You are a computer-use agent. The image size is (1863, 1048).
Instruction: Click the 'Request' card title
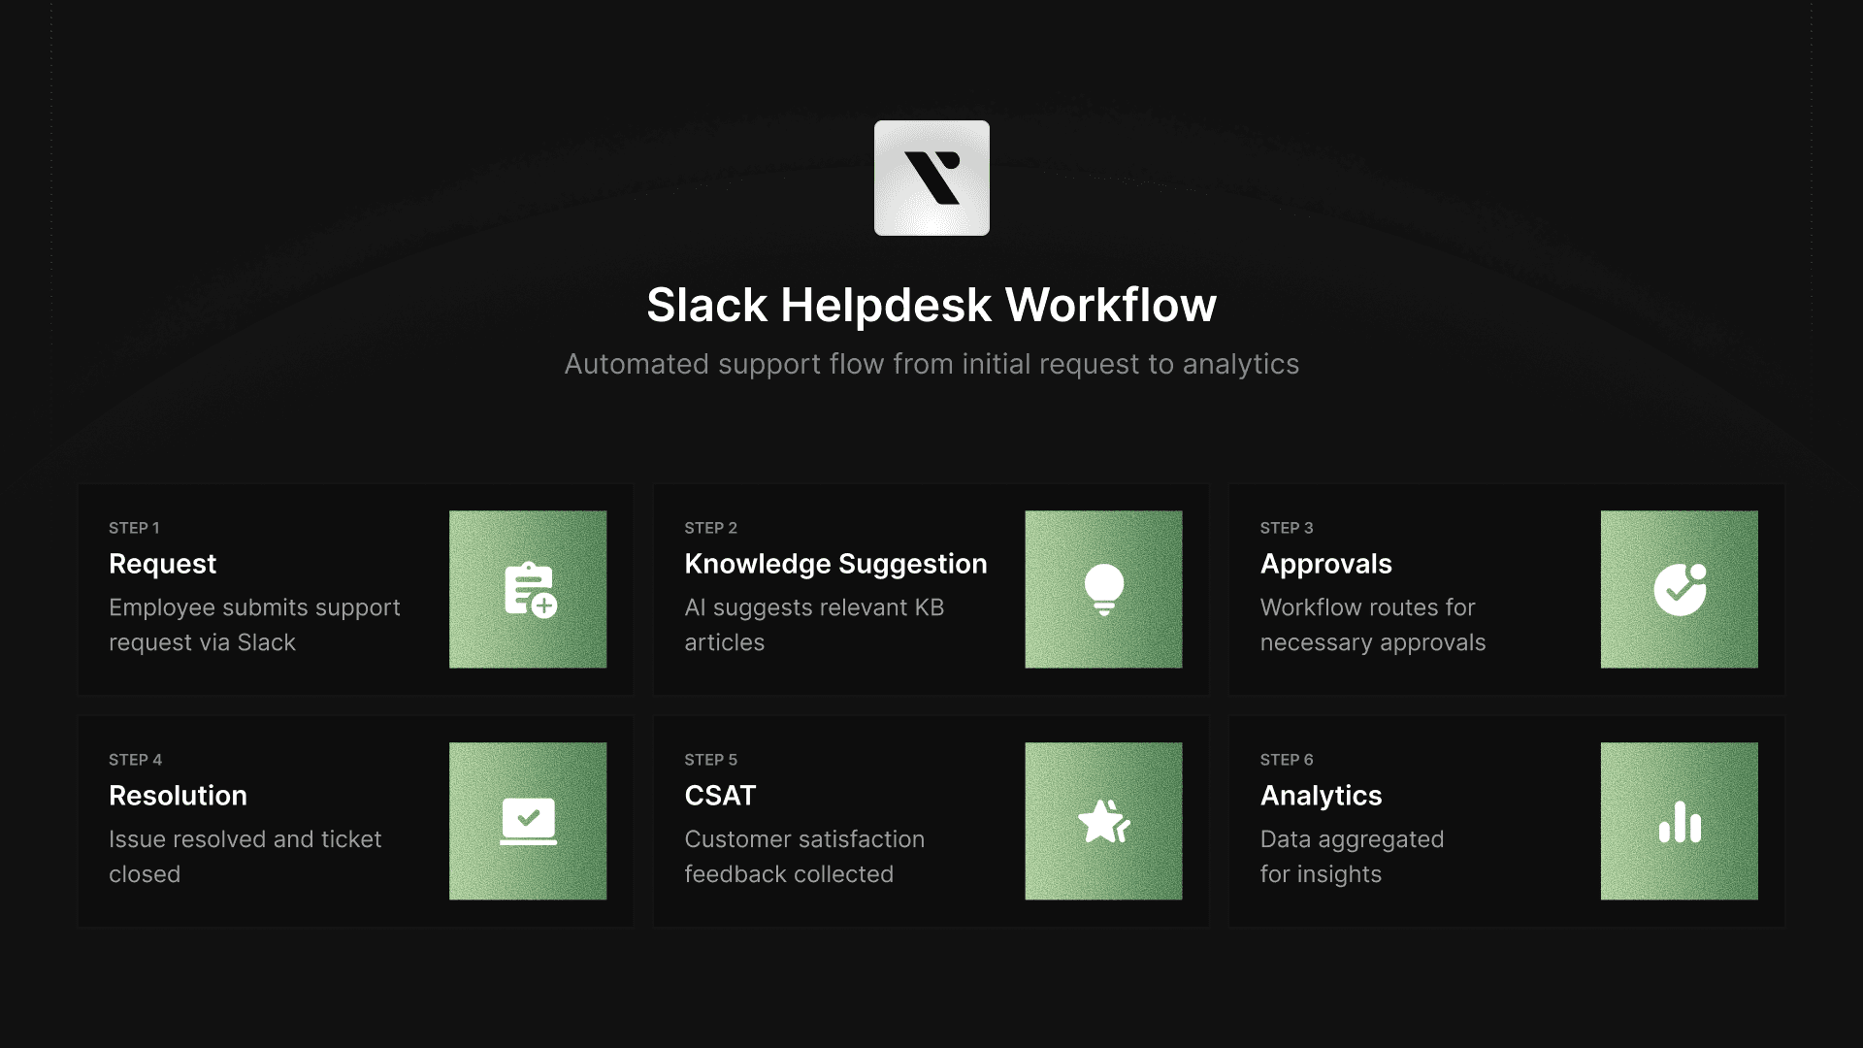coord(163,564)
